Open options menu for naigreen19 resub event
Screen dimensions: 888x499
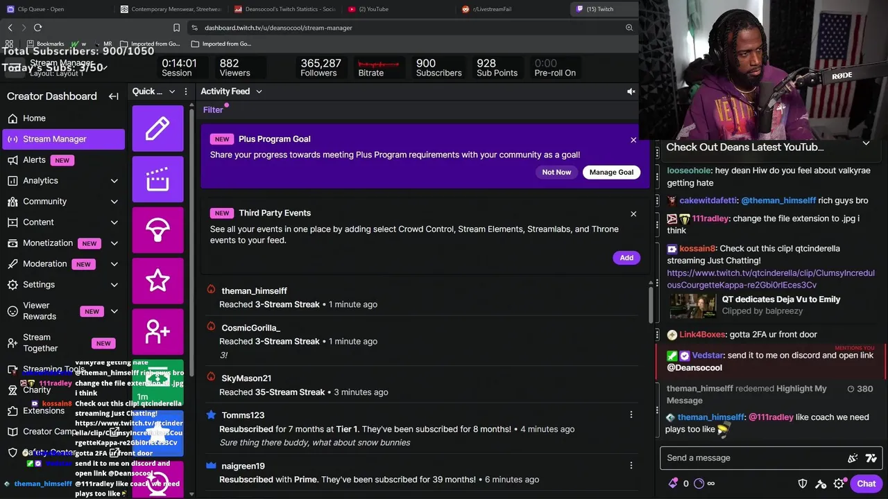(x=631, y=465)
